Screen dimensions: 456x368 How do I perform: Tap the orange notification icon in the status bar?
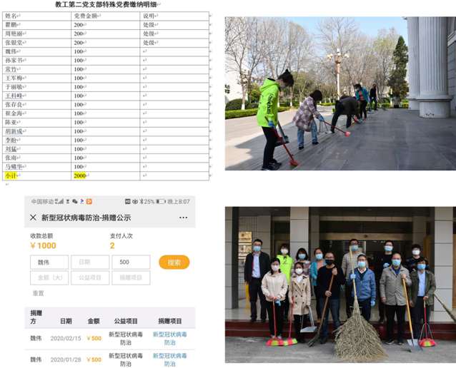[89, 202]
